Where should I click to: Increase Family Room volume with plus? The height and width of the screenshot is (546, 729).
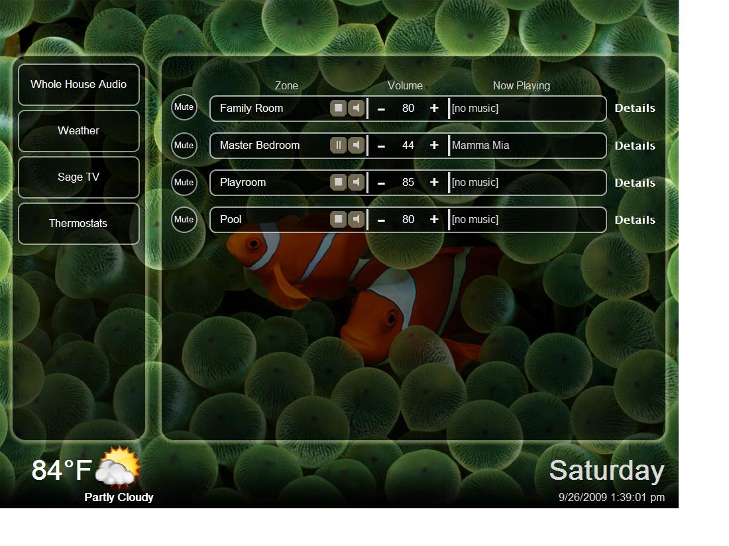tap(434, 108)
